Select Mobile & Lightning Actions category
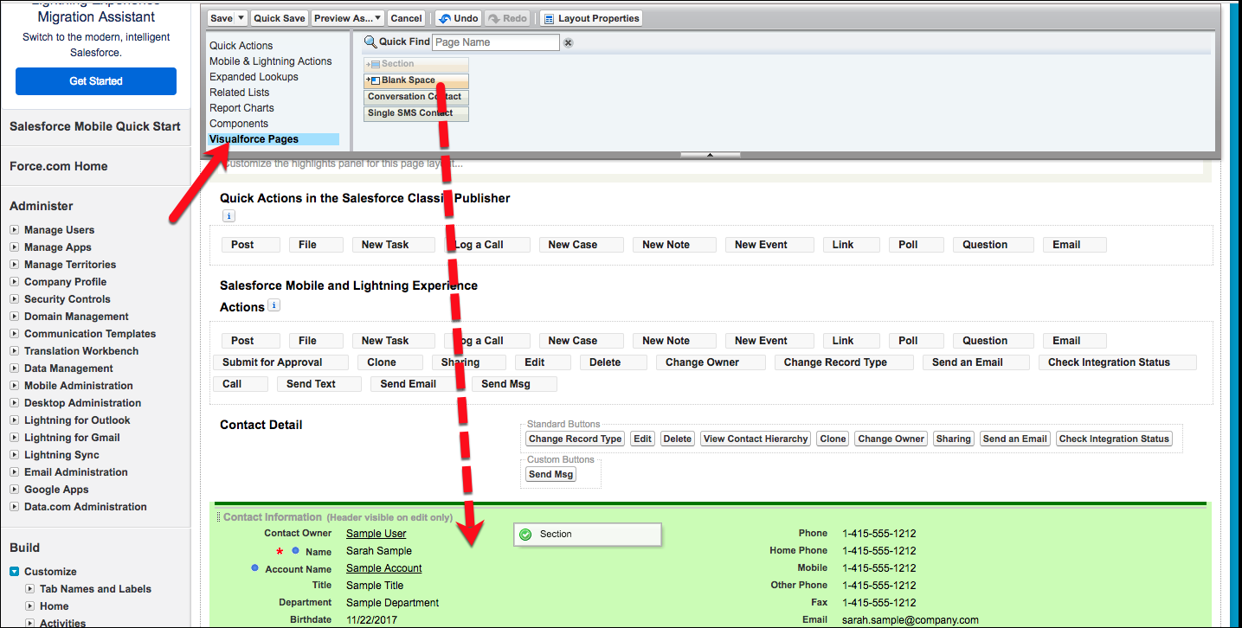1242x628 pixels. (270, 61)
